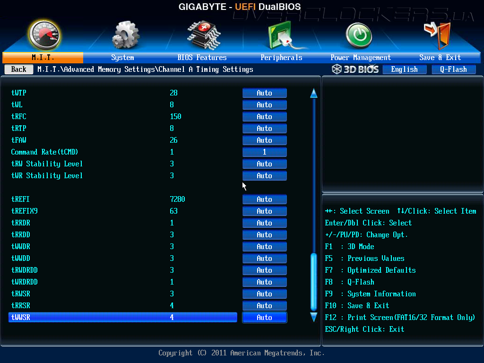Change the tRRSR Auto setting
Image resolution: width=484 pixels, height=363 pixels.
(265, 305)
